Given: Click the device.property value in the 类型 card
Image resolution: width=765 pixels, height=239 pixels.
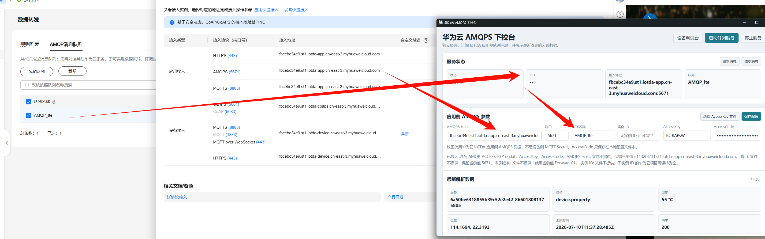Looking at the screenshot, I should [573, 200].
